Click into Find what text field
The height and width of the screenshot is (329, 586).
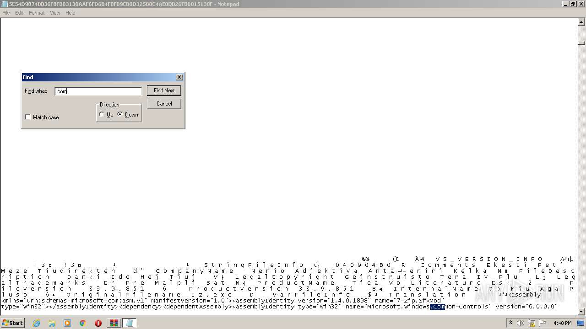[x=98, y=91]
